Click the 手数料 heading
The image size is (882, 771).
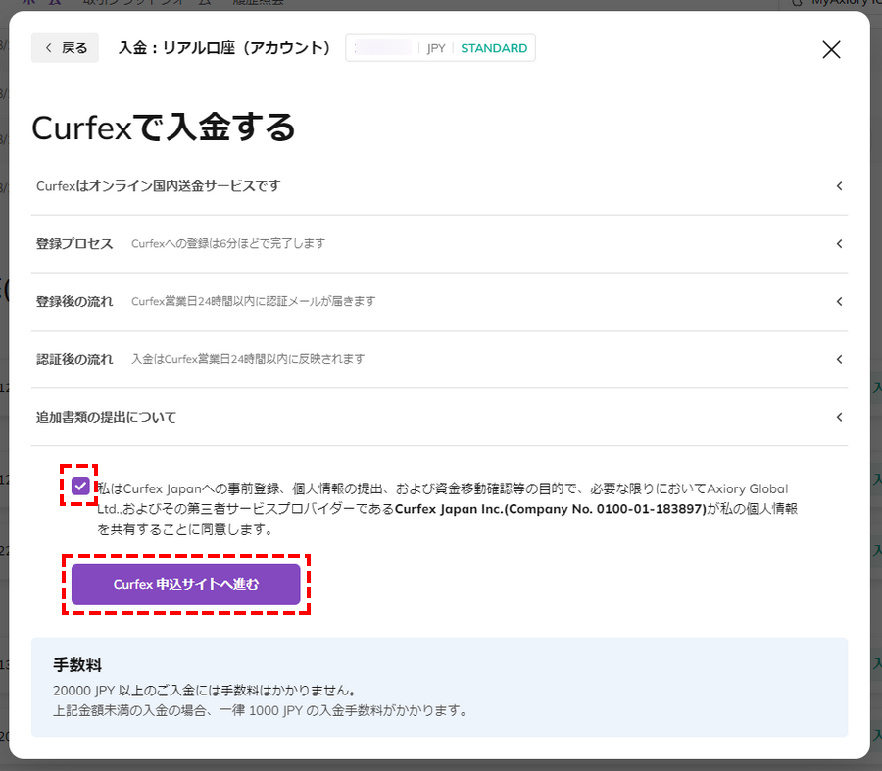click(x=77, y=665)
